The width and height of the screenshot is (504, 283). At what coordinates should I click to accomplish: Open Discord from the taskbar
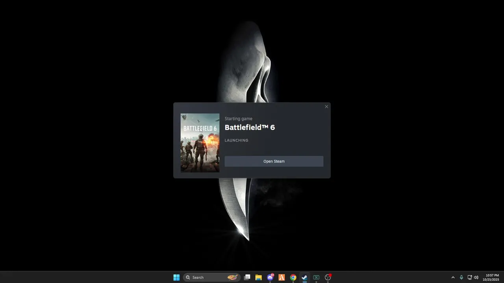click(270, 277)
